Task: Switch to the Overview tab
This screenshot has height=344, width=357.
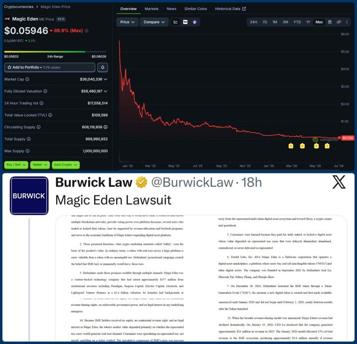Action: coord(129,8)
